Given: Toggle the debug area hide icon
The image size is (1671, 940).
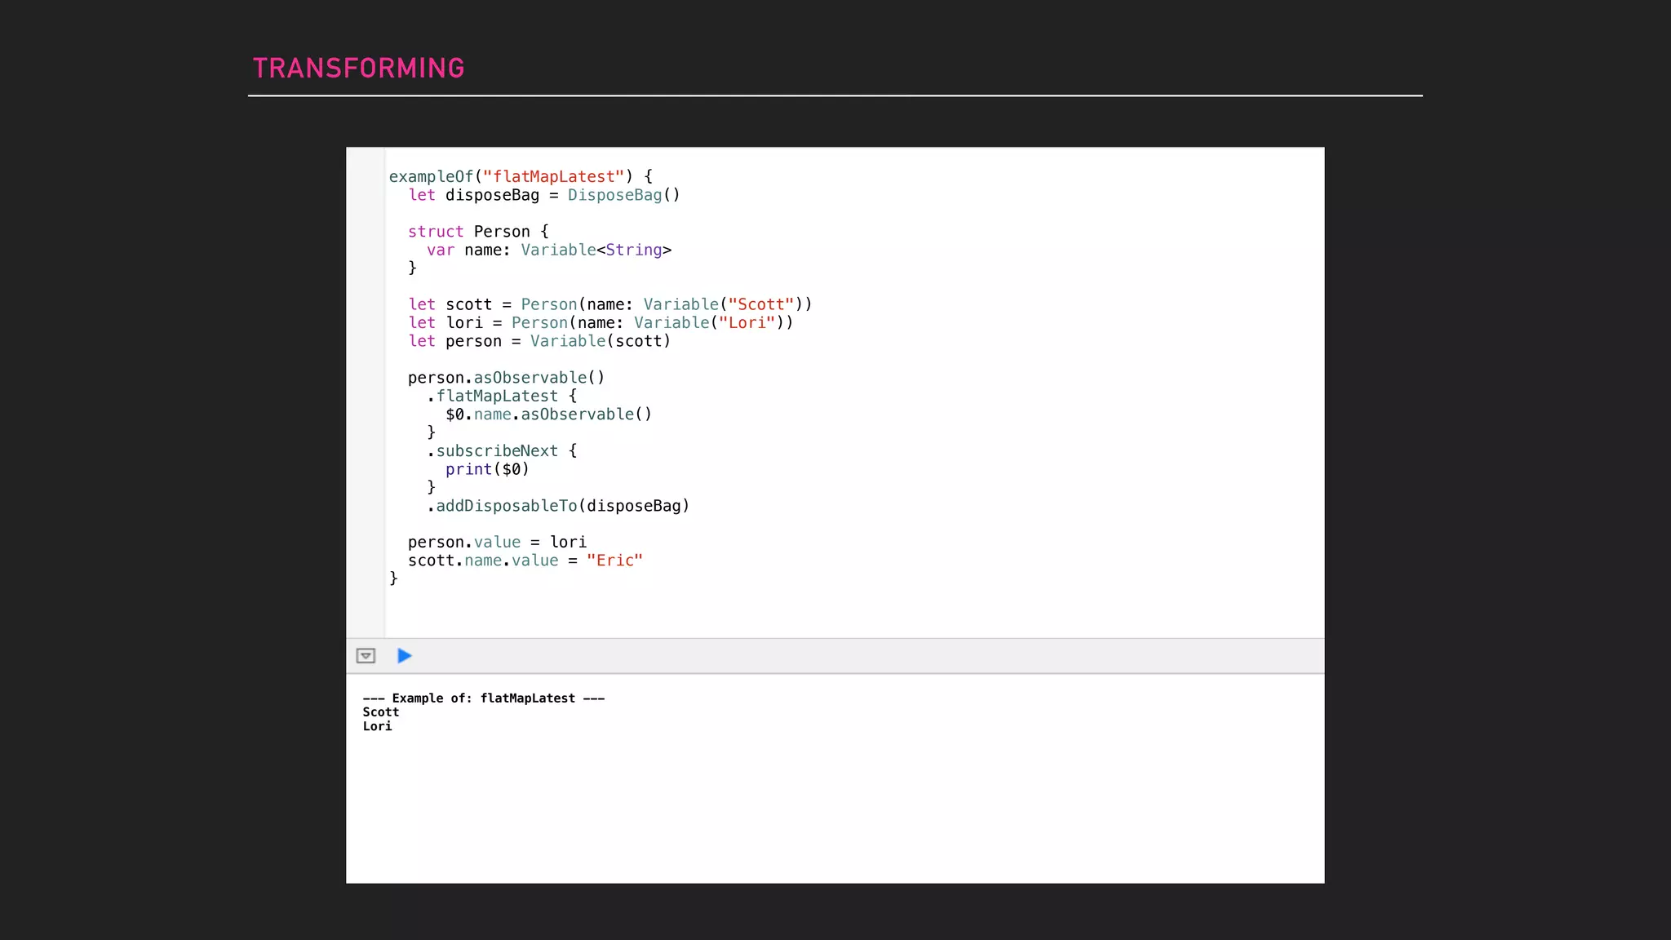Looking at the screenshot, I should [366, 656].
